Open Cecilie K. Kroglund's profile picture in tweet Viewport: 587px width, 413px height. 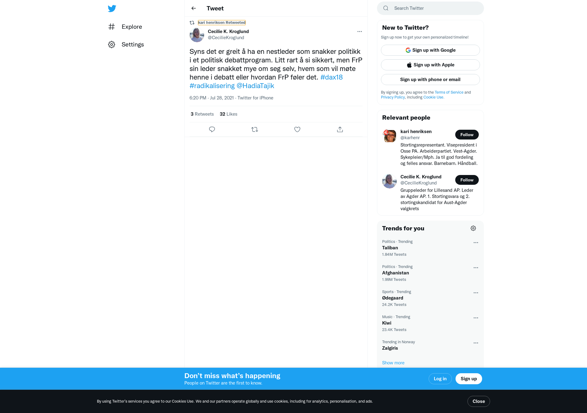[x=197, y=35]
